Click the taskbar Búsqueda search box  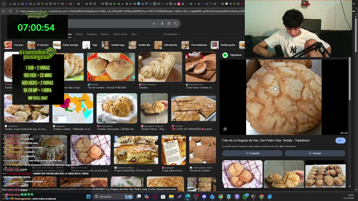pos(113,197)
